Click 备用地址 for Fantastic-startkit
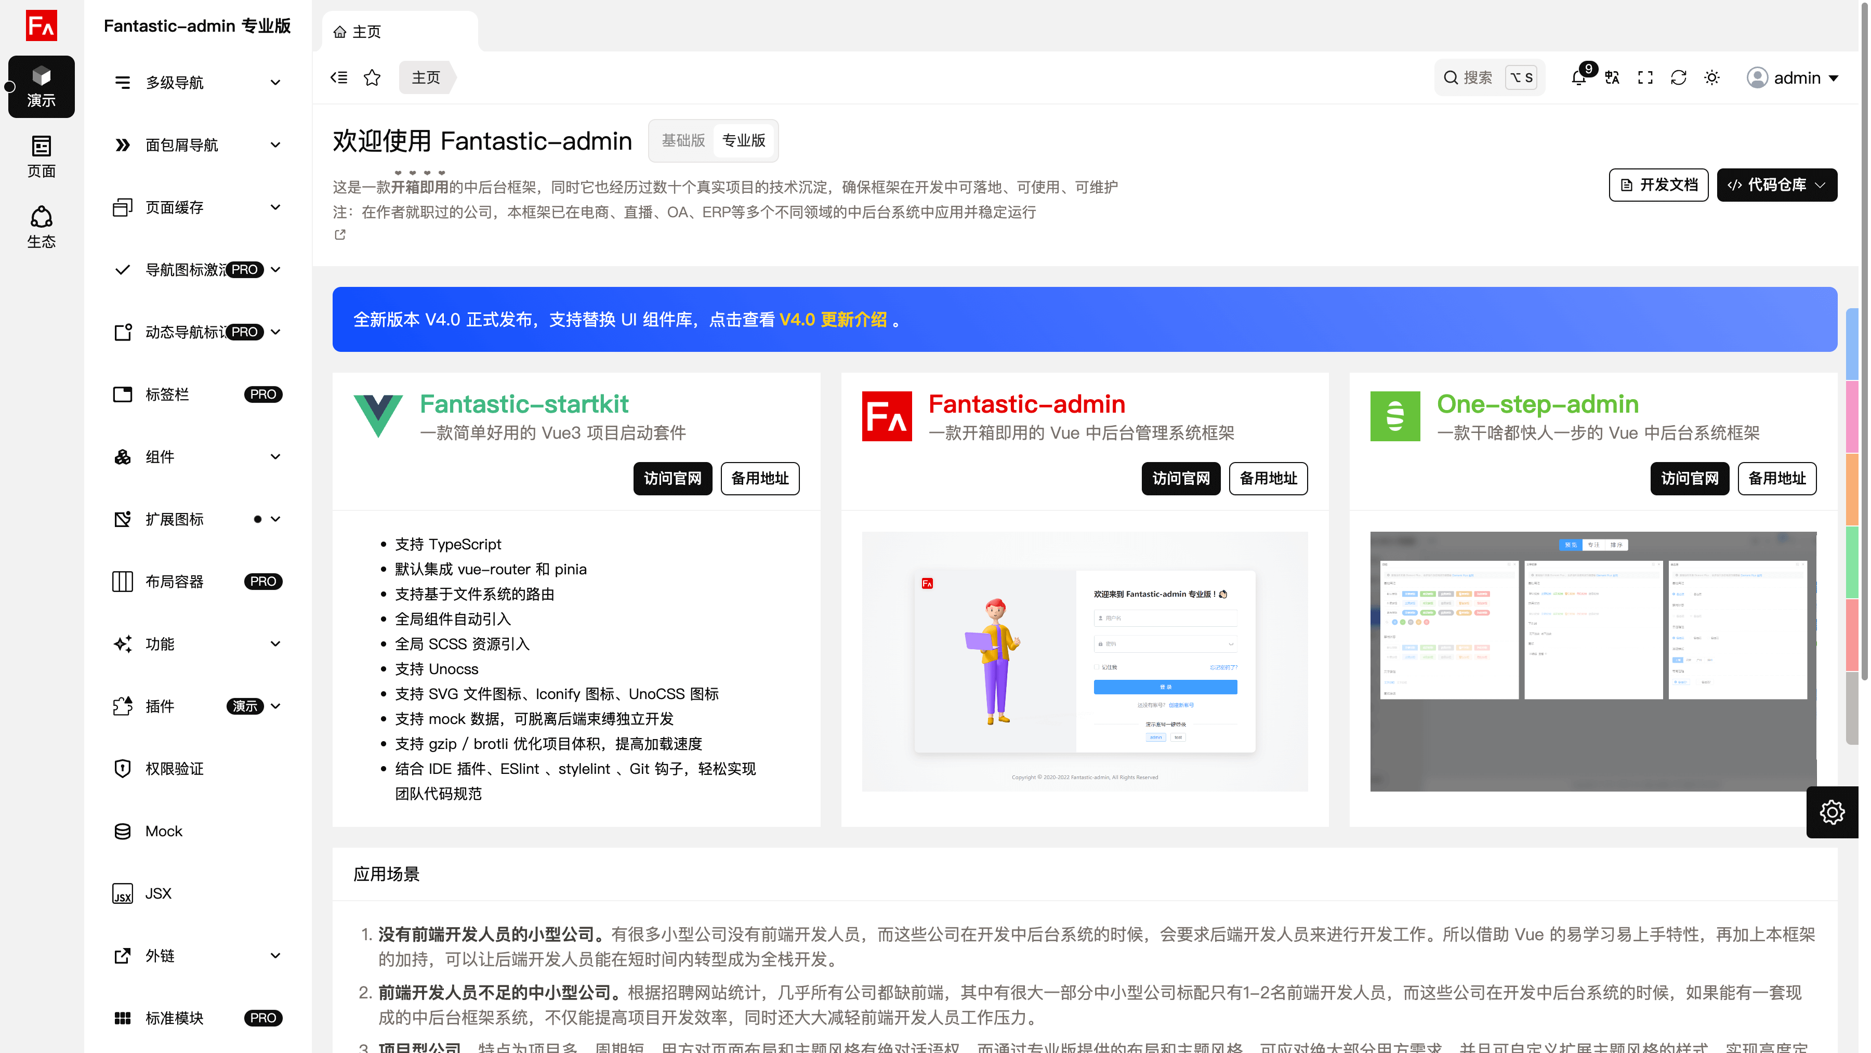1871x1053 pixels. point(760,479)
